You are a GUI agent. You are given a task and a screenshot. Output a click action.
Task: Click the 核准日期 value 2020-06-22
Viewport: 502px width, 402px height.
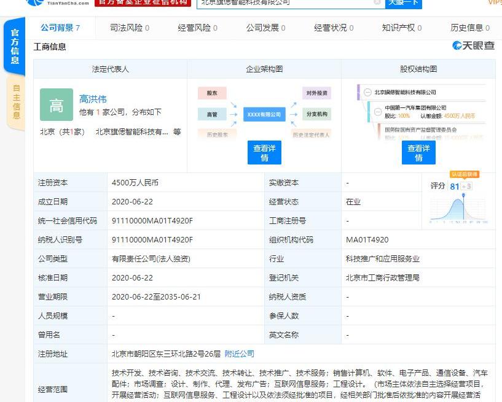(x=132, y=277)
